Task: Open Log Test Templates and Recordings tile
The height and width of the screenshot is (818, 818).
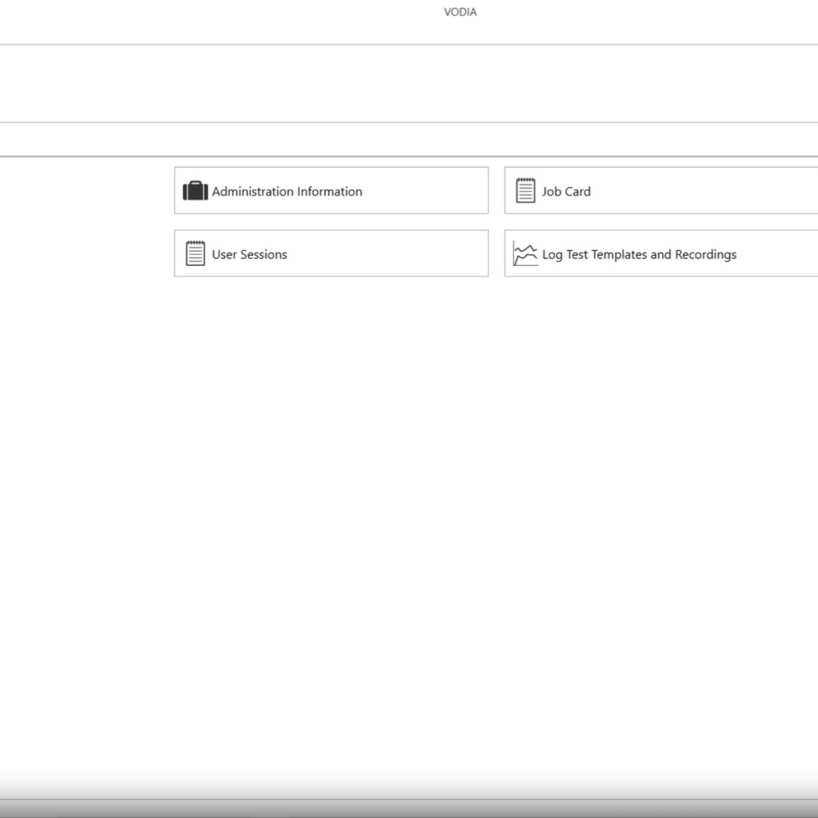Action: [661, 254]
